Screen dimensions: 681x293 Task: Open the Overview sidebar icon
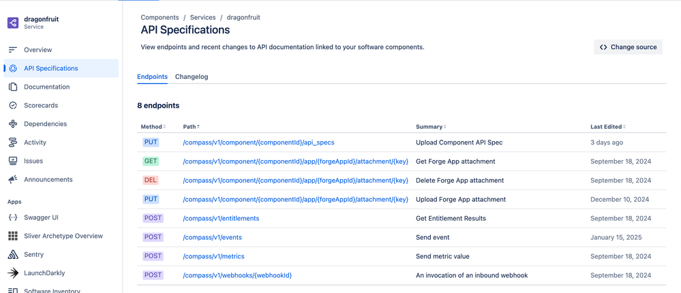[x=13, y=50]
